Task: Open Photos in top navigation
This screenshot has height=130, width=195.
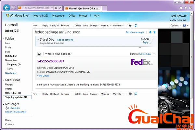Action: click(x=83, y=16)
